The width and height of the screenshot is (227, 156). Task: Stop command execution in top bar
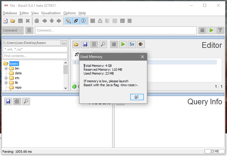202,30
